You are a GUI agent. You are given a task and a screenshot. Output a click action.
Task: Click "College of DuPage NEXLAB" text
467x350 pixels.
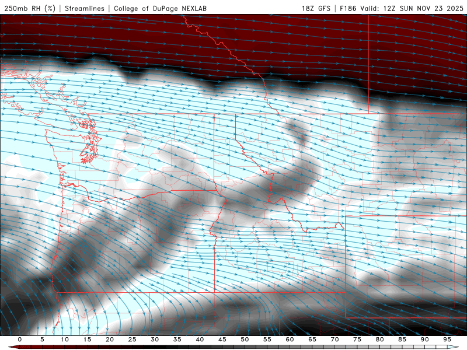(160, 8)
